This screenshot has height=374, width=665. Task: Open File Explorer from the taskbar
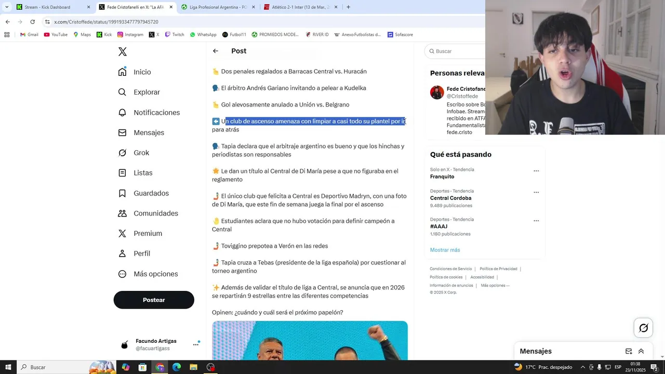tap(193, 367)
